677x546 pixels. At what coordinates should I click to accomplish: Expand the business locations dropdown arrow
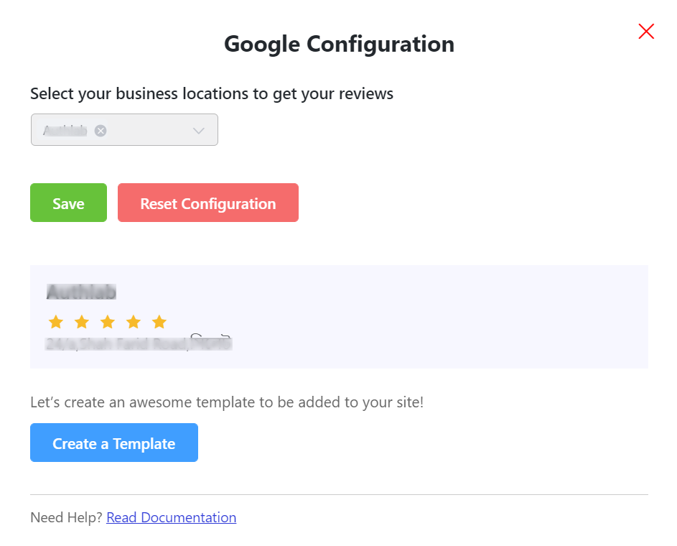pyautogui.click(x=199, y=131)
